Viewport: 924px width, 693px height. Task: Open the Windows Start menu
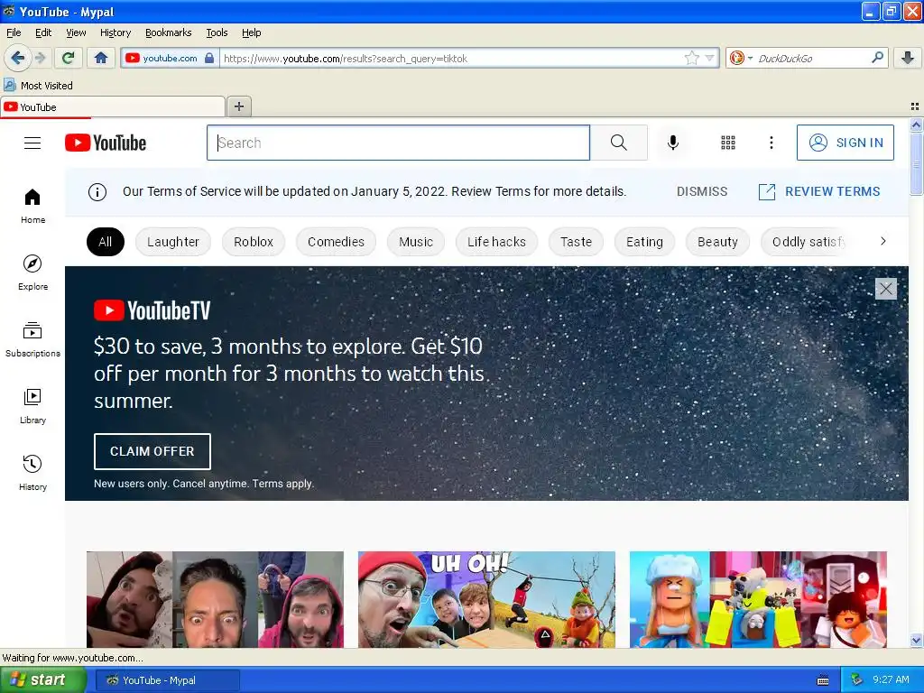tap(42, 680)
